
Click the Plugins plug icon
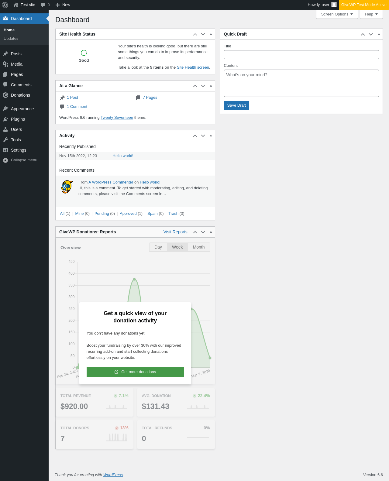tap(5, 119)
